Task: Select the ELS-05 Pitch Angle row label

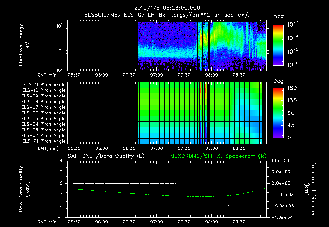Action: pyautogui.click(x=44, y=119)
